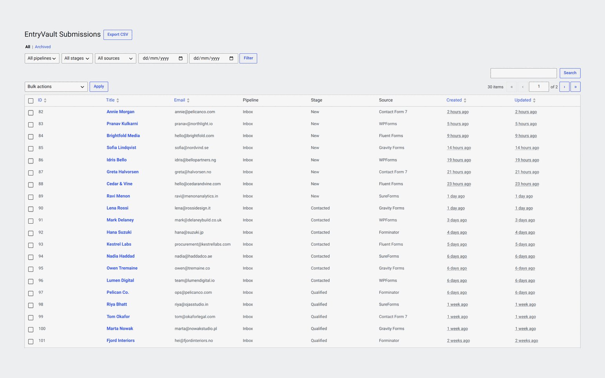This screenshot has width=605, height=378.
Task: Click the '30 items' count text
Action: (495, 87)
